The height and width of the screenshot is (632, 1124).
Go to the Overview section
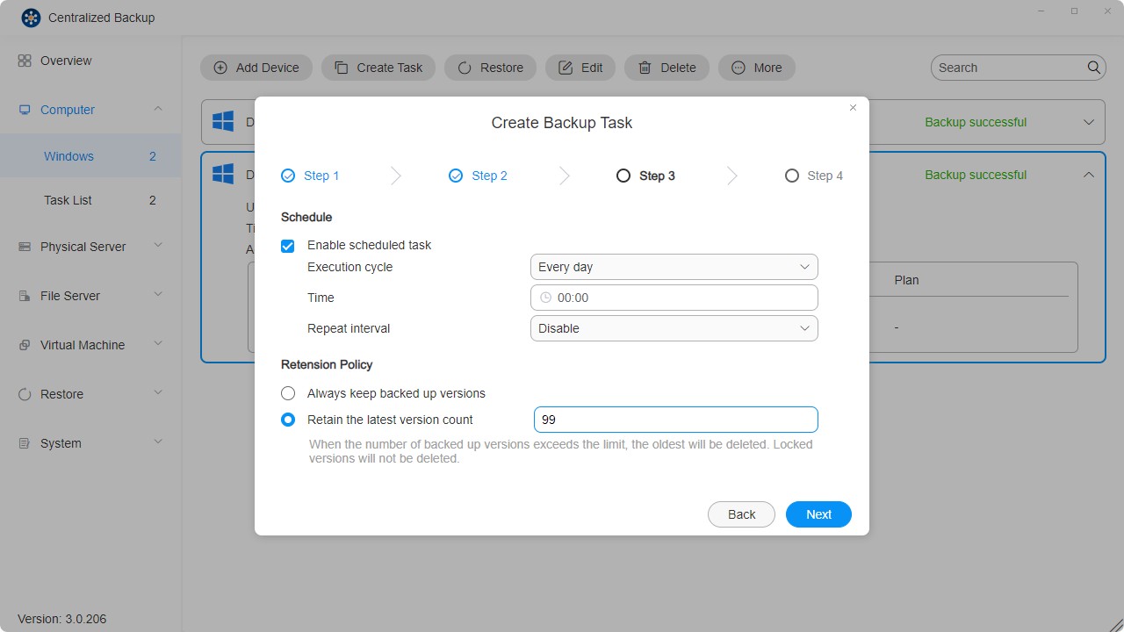pyautogui.click(x=67, y=61)
